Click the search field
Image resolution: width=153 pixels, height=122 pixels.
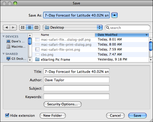[127, 28]
